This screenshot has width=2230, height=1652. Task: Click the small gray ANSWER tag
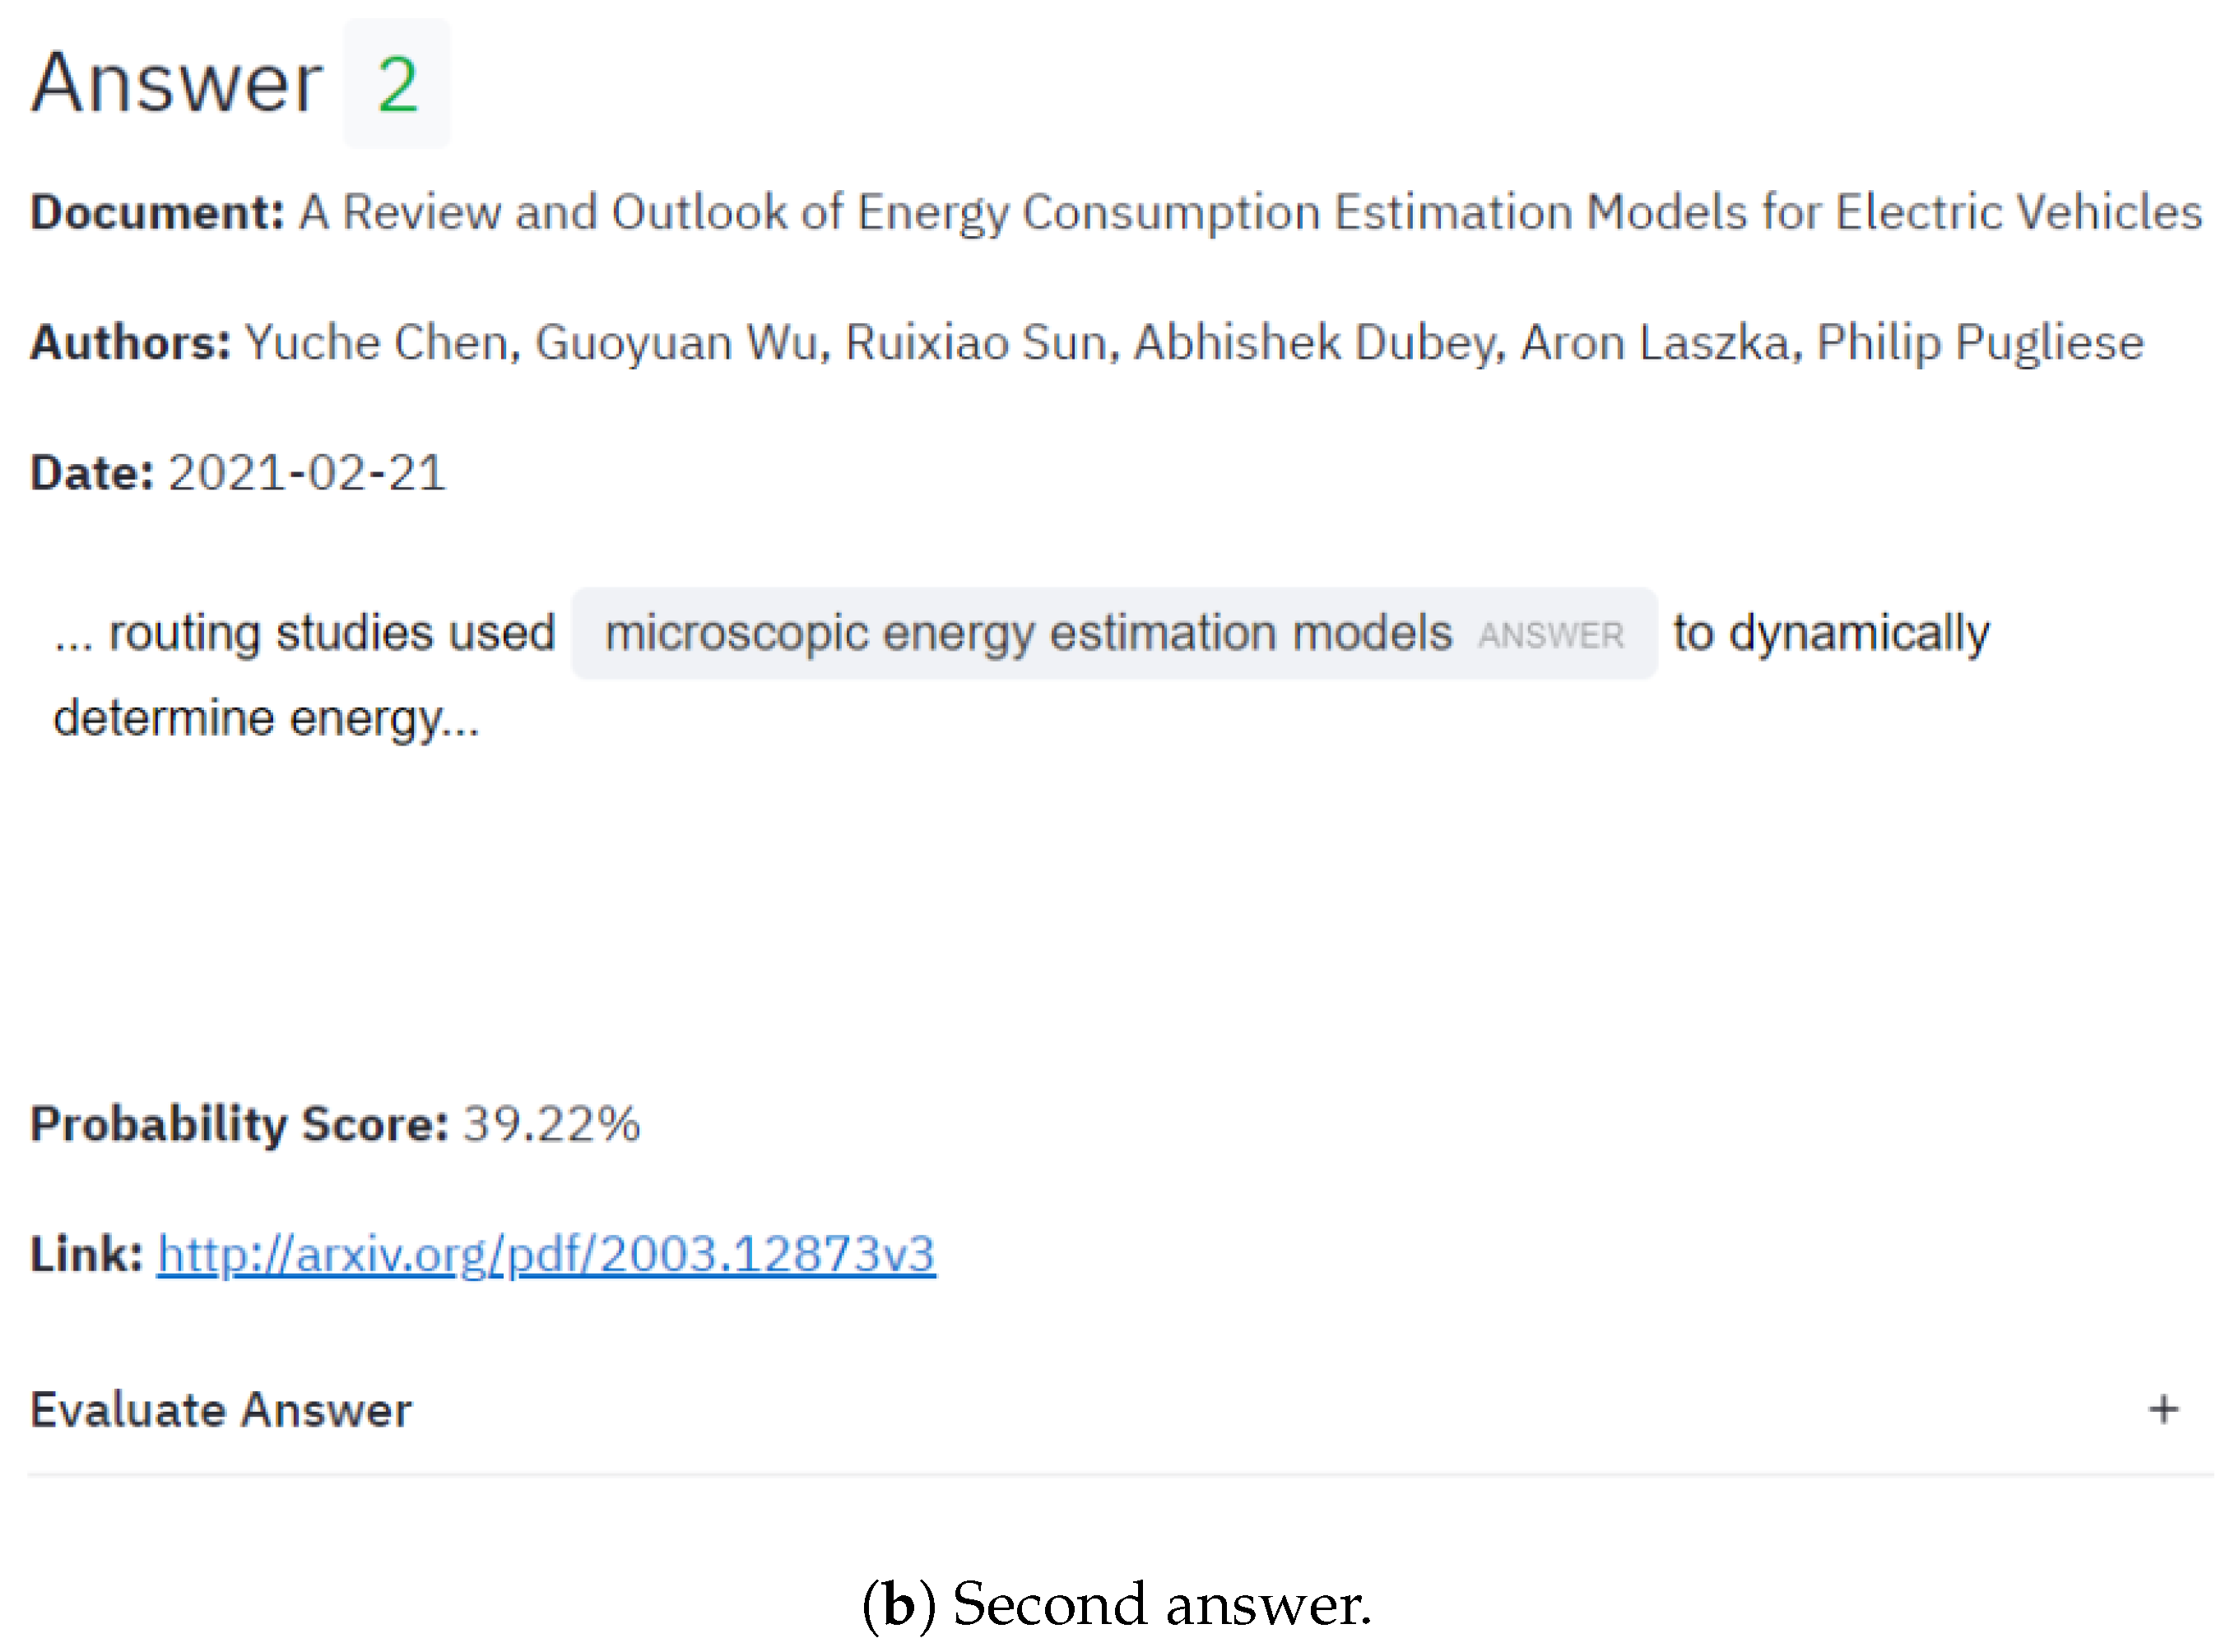(x=1550, y=636)
